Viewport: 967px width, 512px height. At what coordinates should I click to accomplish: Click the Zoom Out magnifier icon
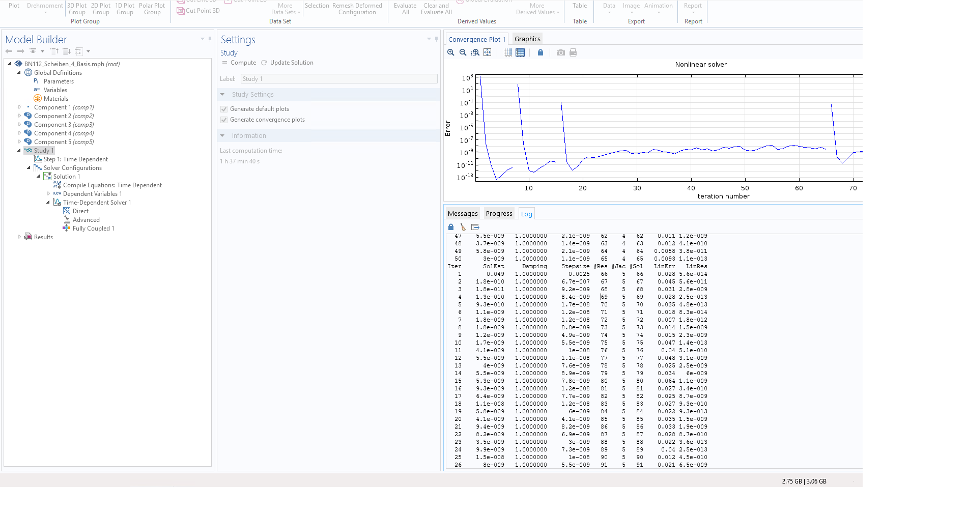(463, 52)
